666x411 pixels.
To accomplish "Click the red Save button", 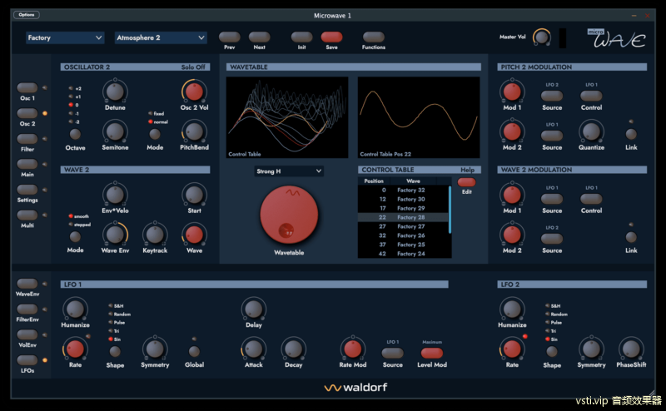I will (x=331, y=37).
